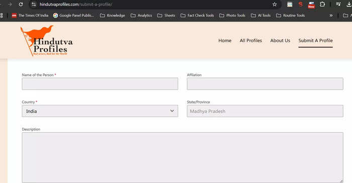The height and width of the screenshot is (183, 352).
Task: Open the browser extensions puzzle icon
Action: [x=322, y=4]
